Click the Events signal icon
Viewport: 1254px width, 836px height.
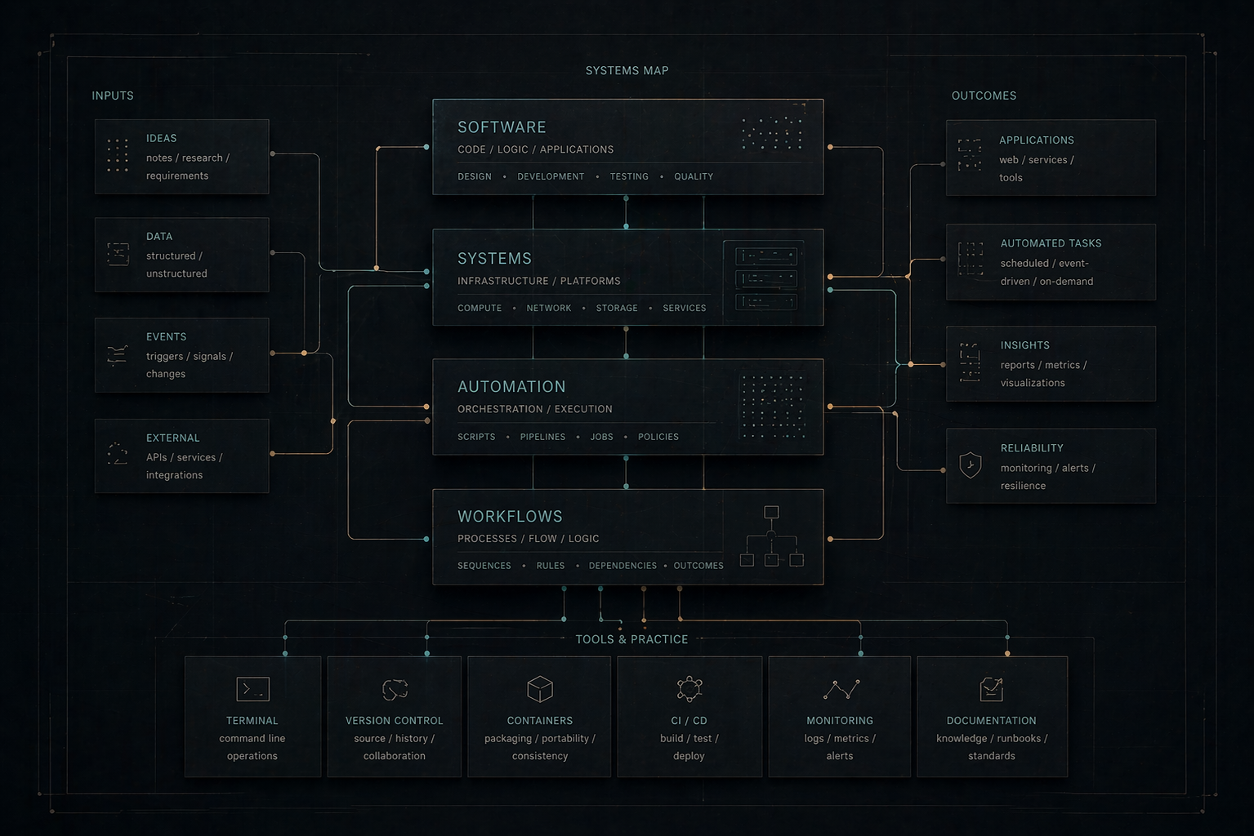[x=118, y=354]
